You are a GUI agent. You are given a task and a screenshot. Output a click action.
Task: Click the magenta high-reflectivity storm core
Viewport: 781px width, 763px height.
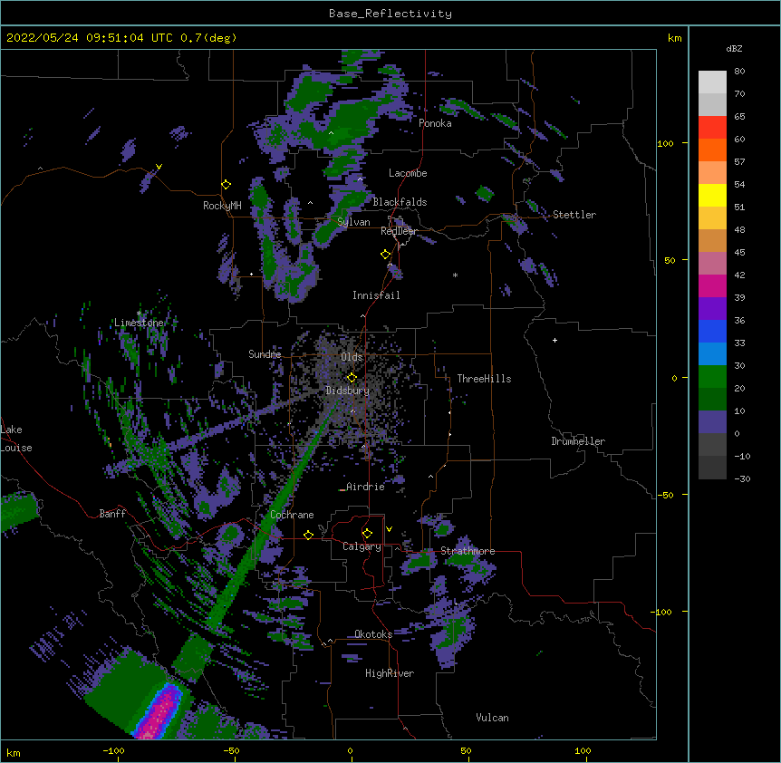(158, 712)
